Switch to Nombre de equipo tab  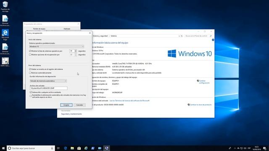pyautogui.click(x=39, y=29)
